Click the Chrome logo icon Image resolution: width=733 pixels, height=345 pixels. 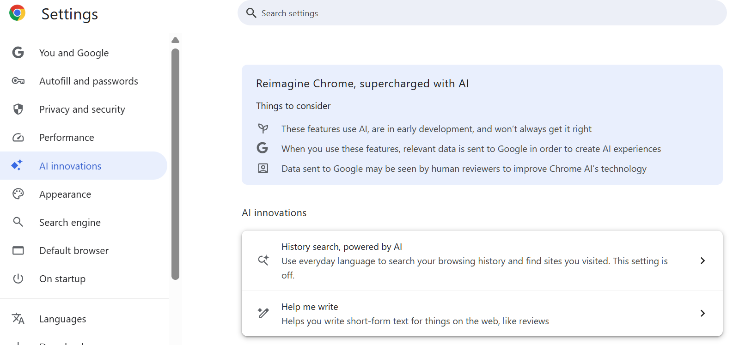(x=17, y=13)
